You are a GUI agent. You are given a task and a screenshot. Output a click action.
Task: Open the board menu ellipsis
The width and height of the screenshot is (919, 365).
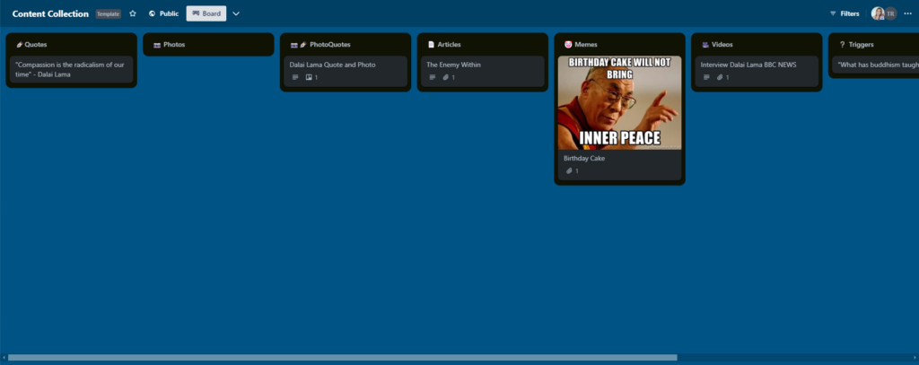908,13
